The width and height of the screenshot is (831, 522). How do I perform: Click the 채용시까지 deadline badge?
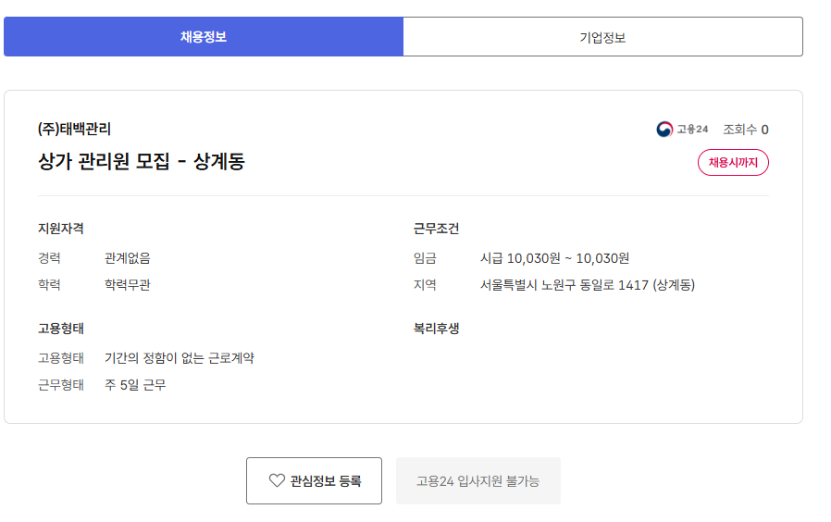coord(733,162)
